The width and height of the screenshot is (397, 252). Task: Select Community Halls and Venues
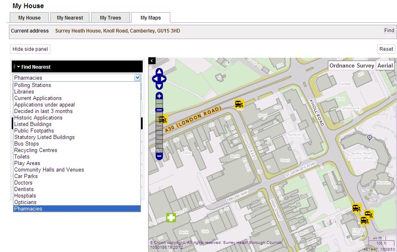pos(77,169)
